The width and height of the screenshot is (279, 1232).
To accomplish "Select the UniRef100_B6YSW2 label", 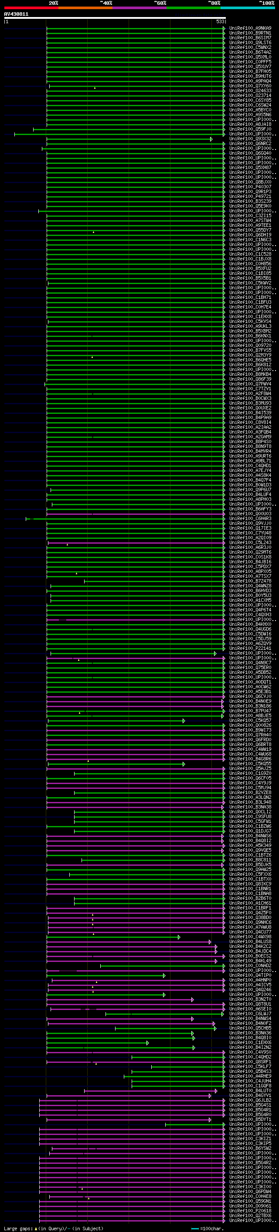I will (x=250, y=1148).
